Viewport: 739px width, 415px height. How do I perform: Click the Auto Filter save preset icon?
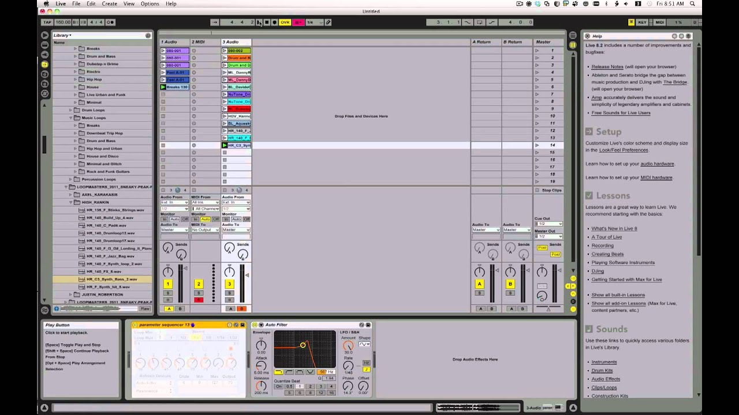[x=368, y=325]
